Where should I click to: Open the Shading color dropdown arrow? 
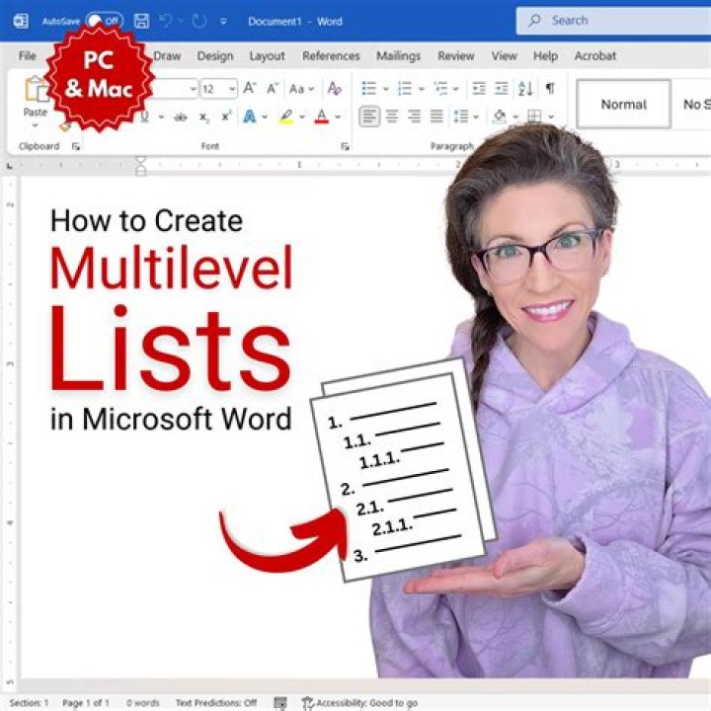pyautogui.click(x=515, y=117)
